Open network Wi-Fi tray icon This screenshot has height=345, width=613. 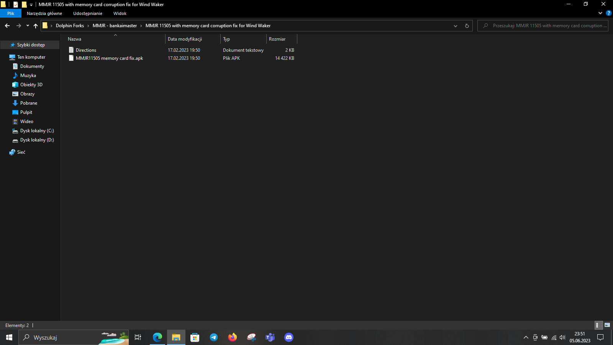pos(554,337)
